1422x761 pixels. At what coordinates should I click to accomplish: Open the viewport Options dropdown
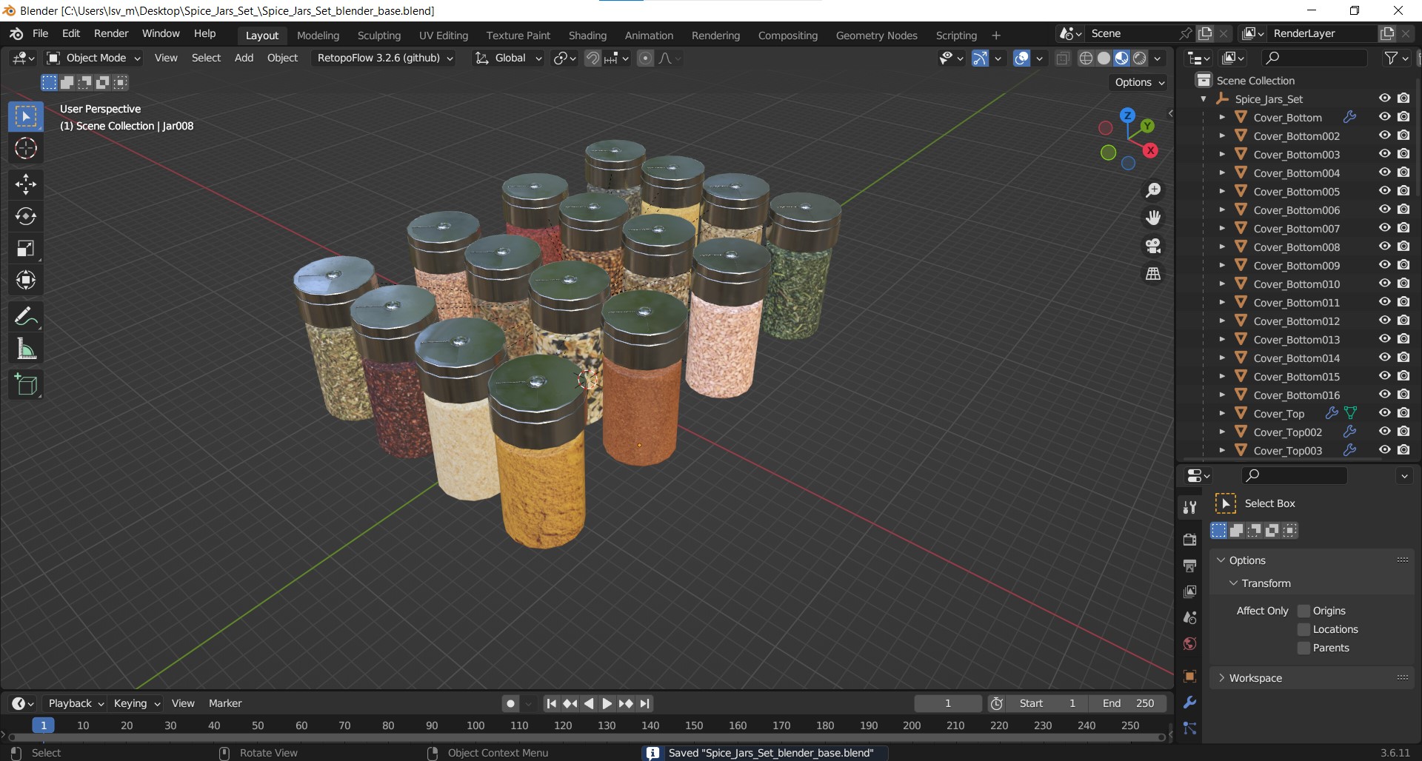[1139, 82]
